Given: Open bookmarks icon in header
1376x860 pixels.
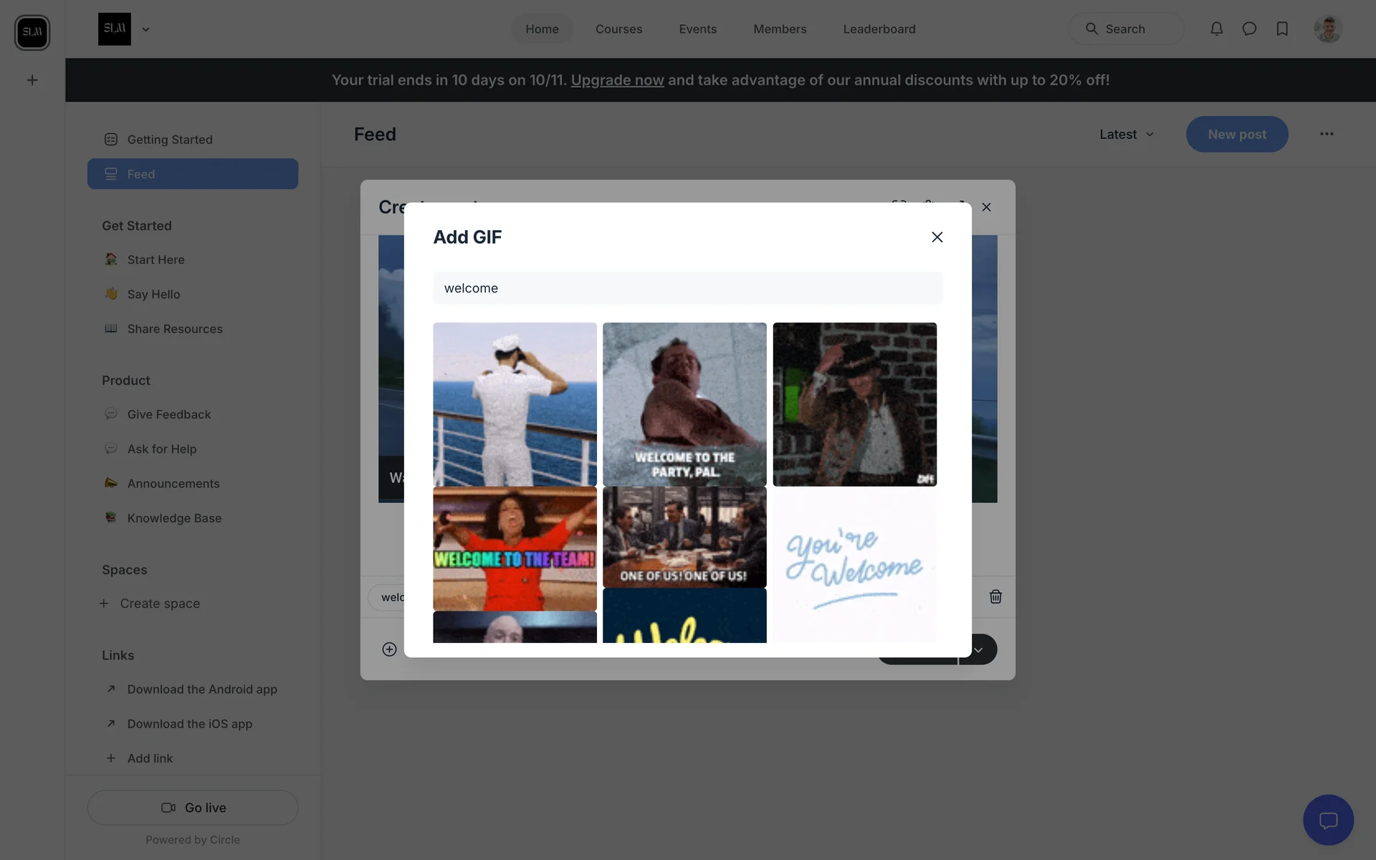Looking at the screenshot, I should click(1282, 29).
